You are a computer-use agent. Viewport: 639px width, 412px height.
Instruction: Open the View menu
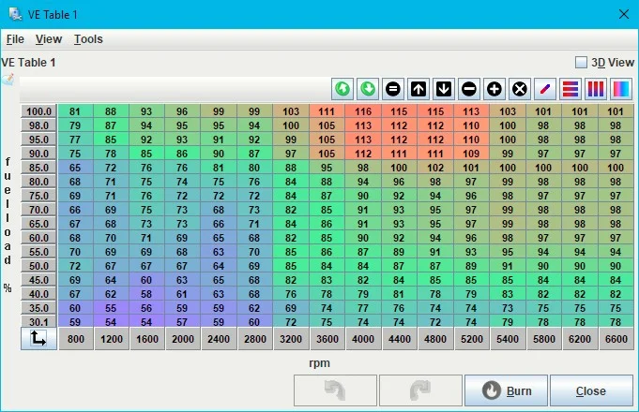coord(49,39)
